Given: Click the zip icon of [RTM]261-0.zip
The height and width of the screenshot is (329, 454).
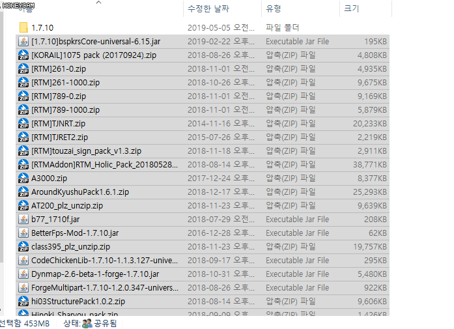Looking at the screenshot, I should click(23, 68).
